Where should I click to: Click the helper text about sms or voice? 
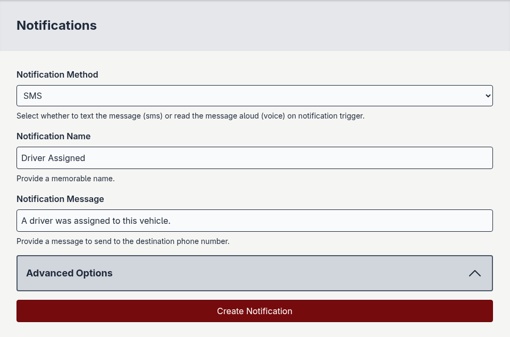190,116
